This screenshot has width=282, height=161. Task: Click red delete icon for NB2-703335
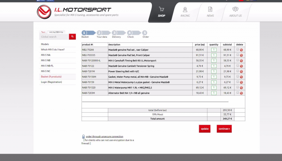pyautogui.click(x=241, y=55)
